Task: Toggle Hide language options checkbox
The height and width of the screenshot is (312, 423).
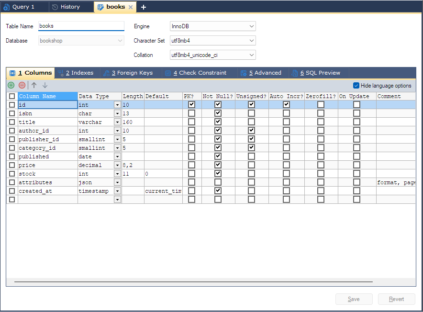Action: [356, 86]
